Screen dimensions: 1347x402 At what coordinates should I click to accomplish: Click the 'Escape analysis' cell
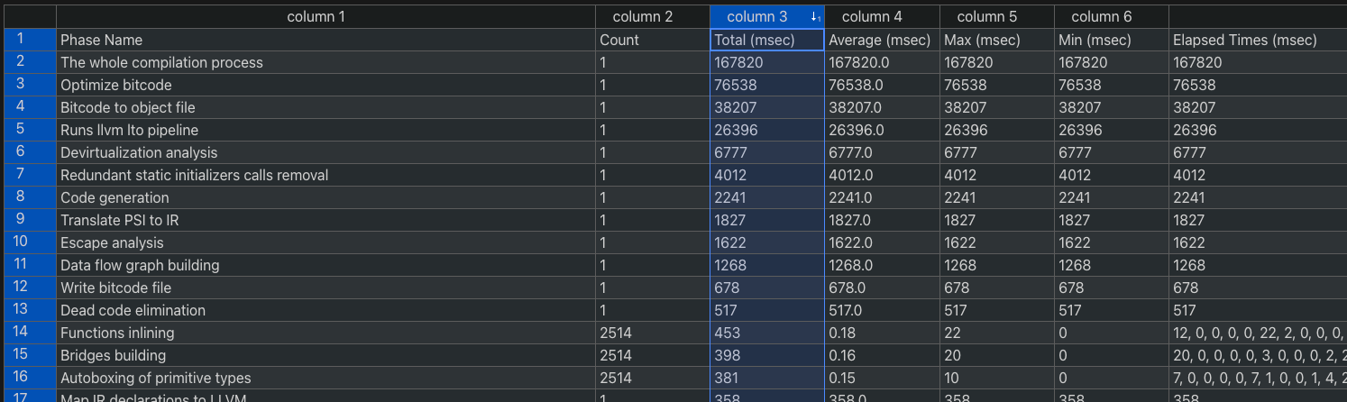tap(325, 242)
